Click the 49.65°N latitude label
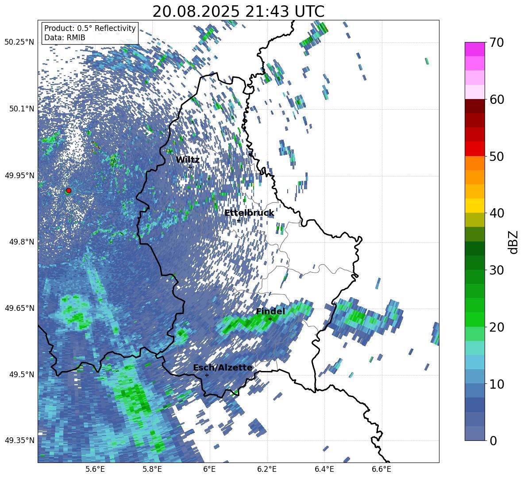The image size is (524, 478). [x=19, y=308]
